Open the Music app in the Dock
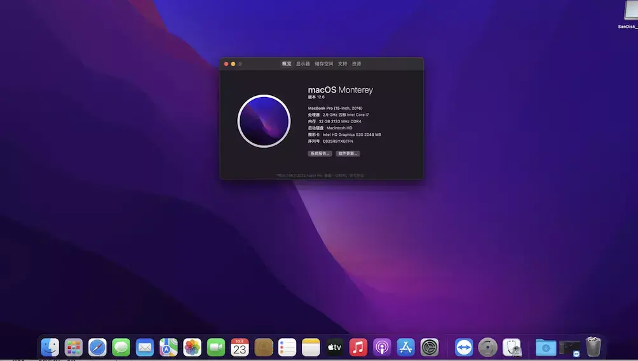 pyautogui.click(x=358, y=348)
